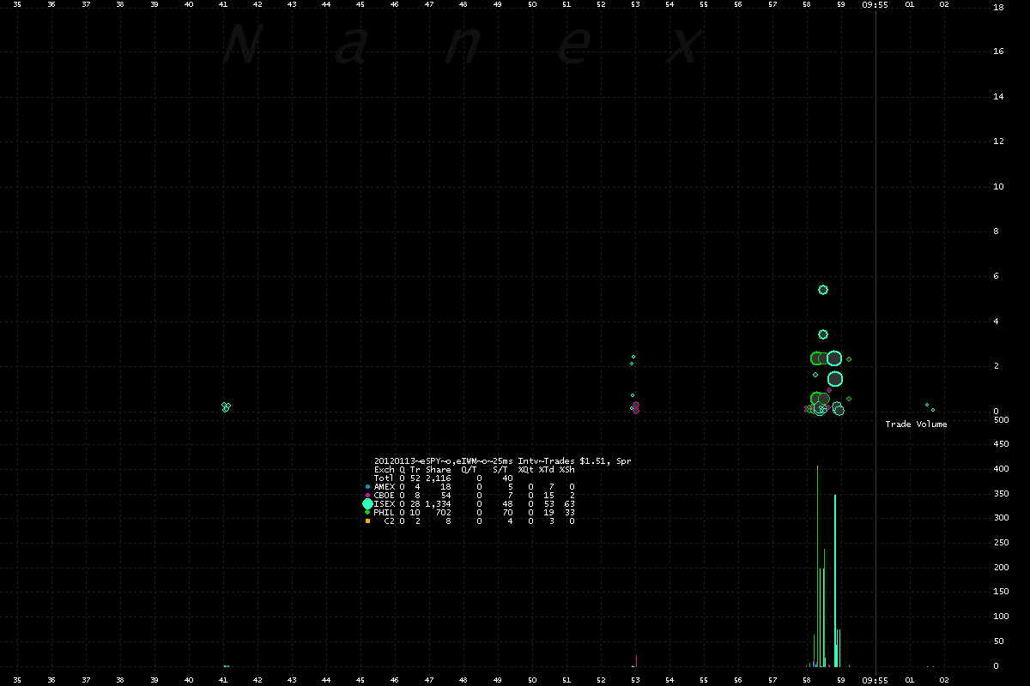The height and width of the screenshot is (686, 1030).
Task: Click the ISEX %Sh value '63'
Action: pos(569,503)
